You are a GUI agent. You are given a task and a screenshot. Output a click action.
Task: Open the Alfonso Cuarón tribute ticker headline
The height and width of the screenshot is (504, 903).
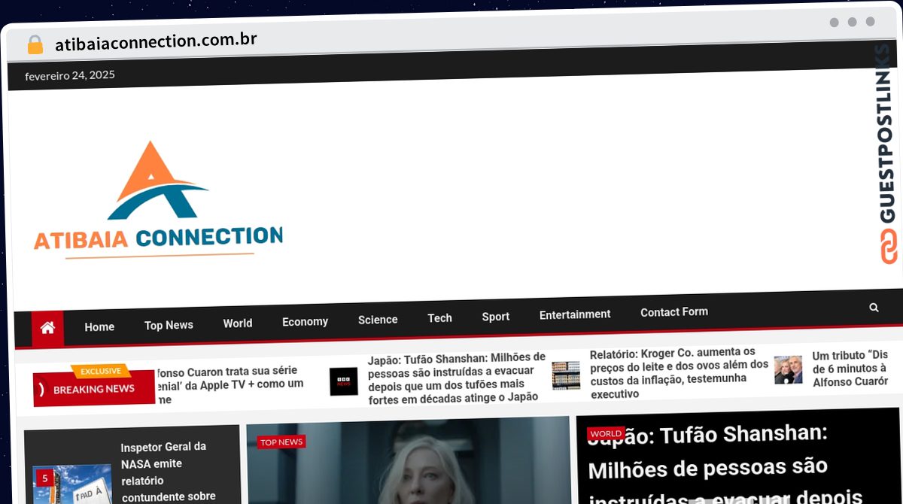pyautogui.click(x=850, y=368)
